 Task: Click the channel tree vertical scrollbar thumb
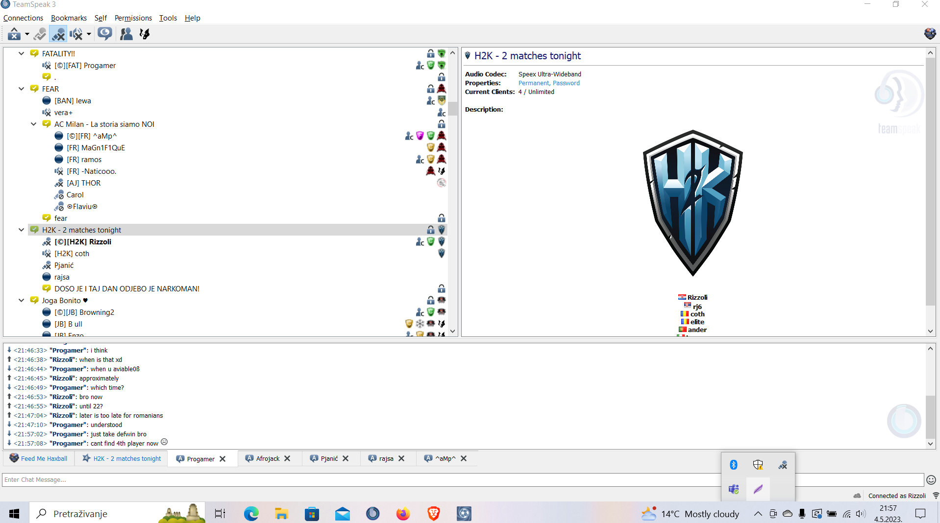click(452, 109)
